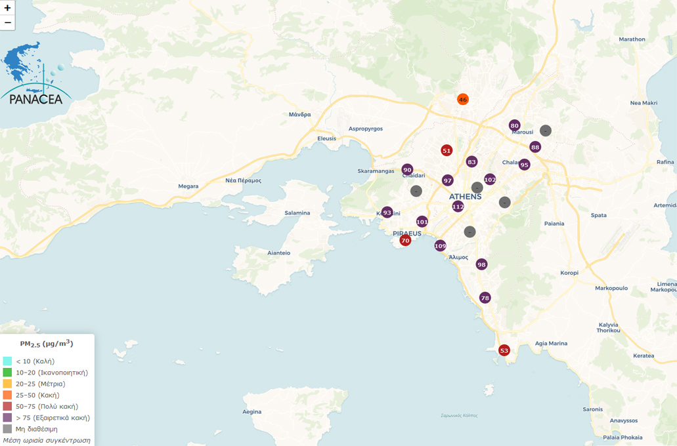The height and width of the screenshot is (446, 677).
Task: Select the purple marker showing 102
Action: (x=490, y=179)
